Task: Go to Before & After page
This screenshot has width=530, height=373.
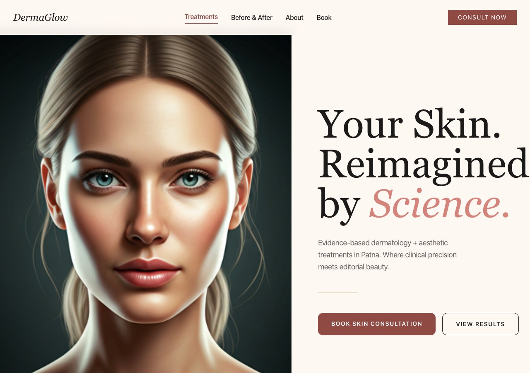Action: pyautogui.click(x=252, y=17)
